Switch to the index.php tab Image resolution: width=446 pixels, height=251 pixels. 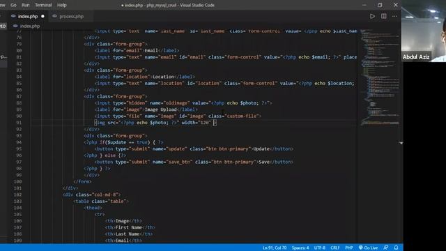pyautogui.click(x=28, y=16)
